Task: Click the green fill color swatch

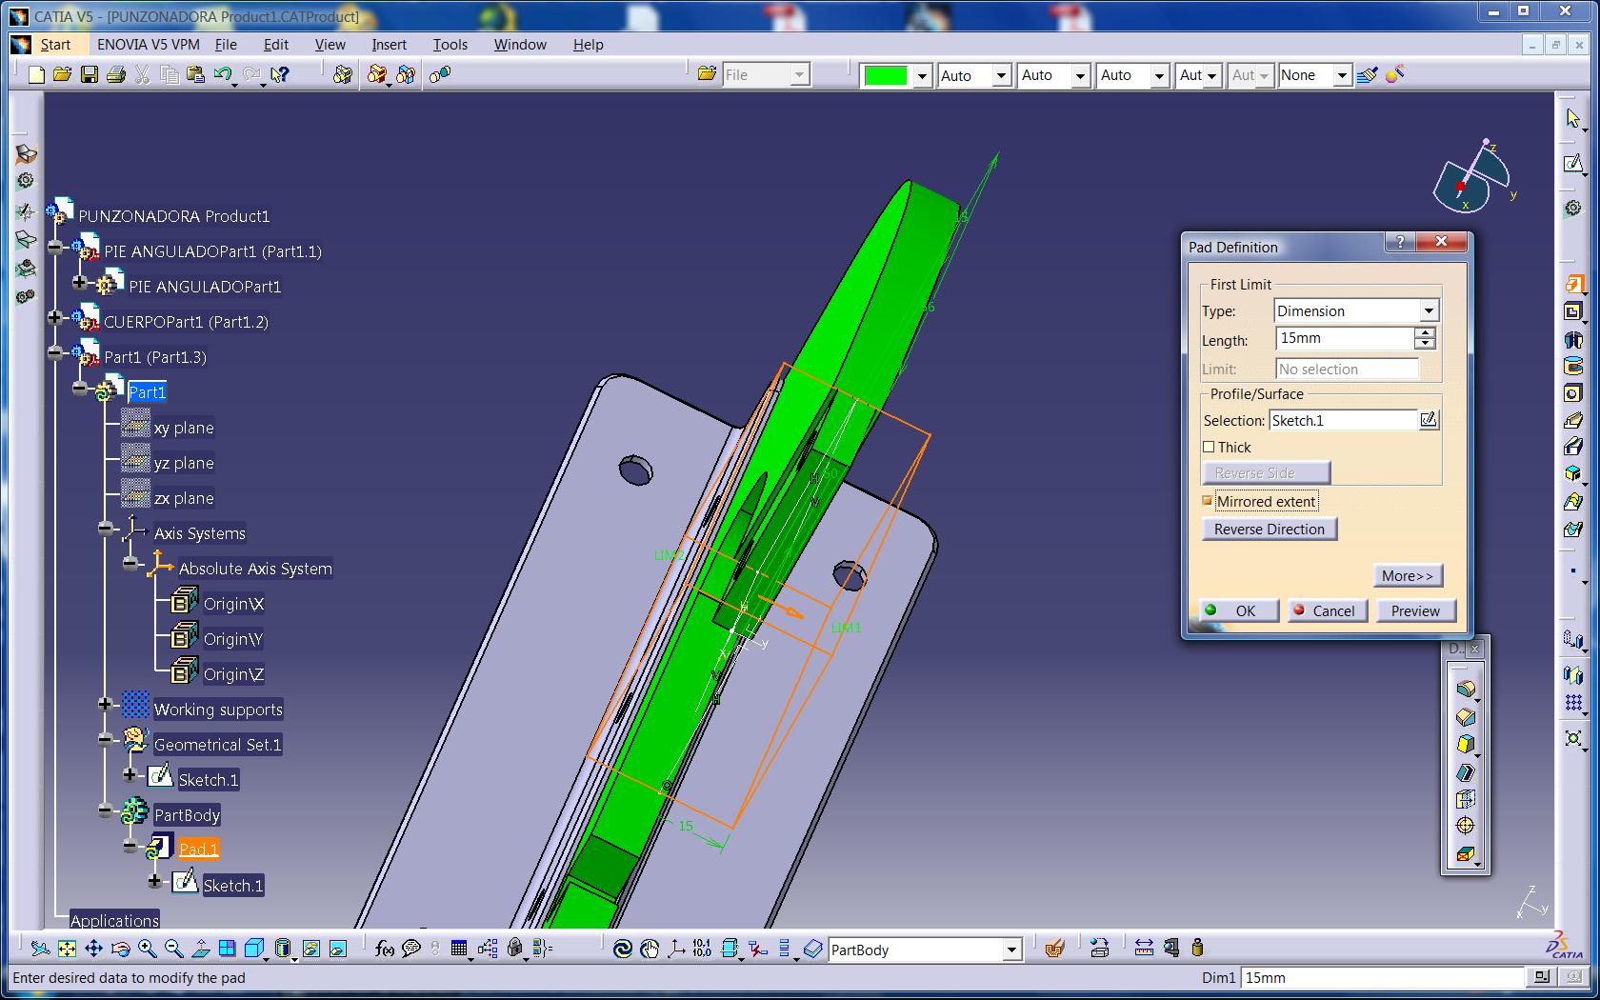Action: pos(886,76)
